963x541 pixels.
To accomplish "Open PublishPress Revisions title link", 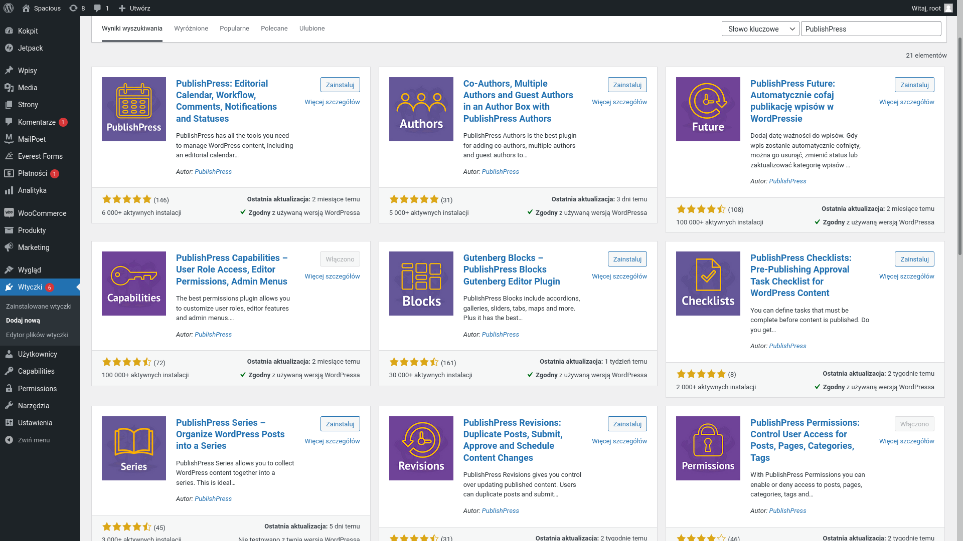I will (x=513, y=440).
